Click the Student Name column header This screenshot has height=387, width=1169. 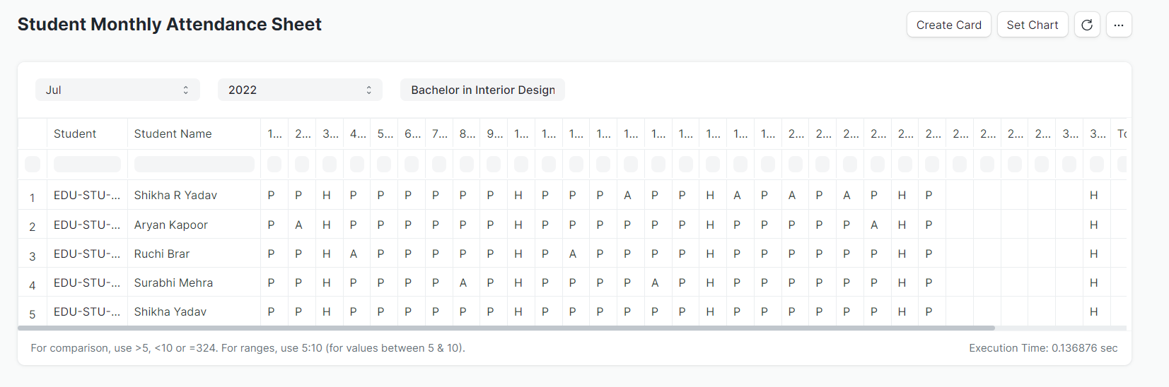coord(173,133)
